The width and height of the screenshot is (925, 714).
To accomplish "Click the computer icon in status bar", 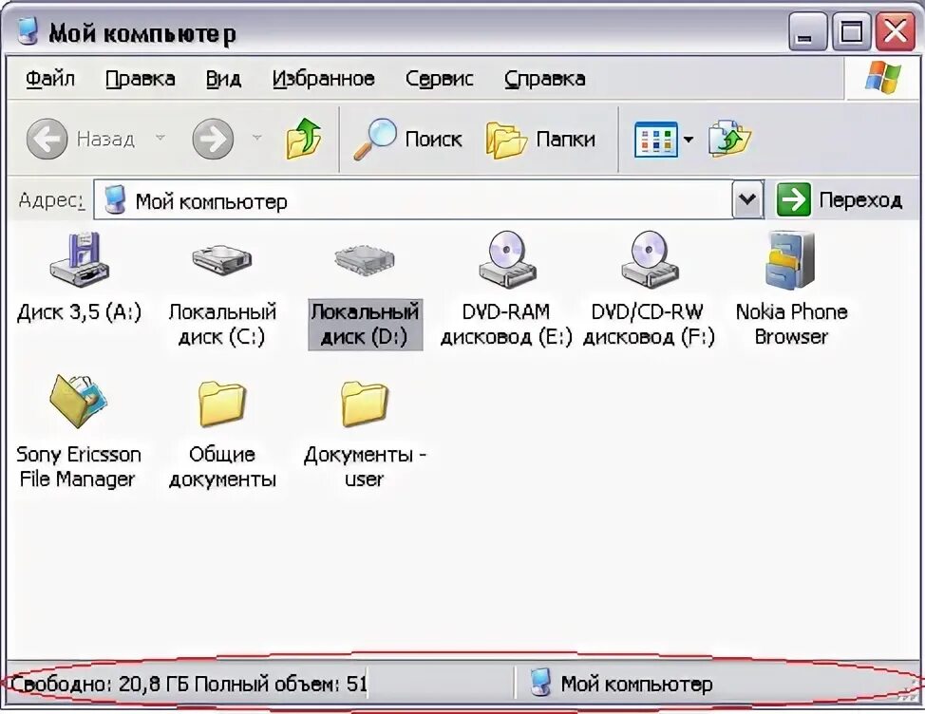I will pos(539,683).
